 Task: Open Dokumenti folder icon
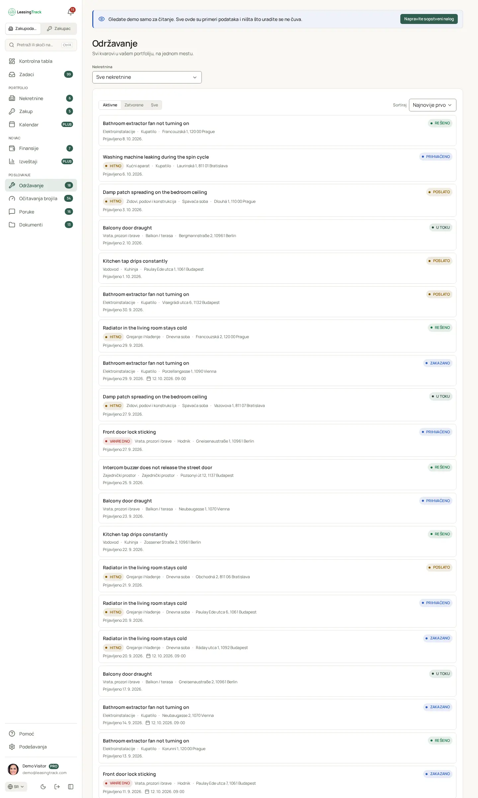click(12, 225)
